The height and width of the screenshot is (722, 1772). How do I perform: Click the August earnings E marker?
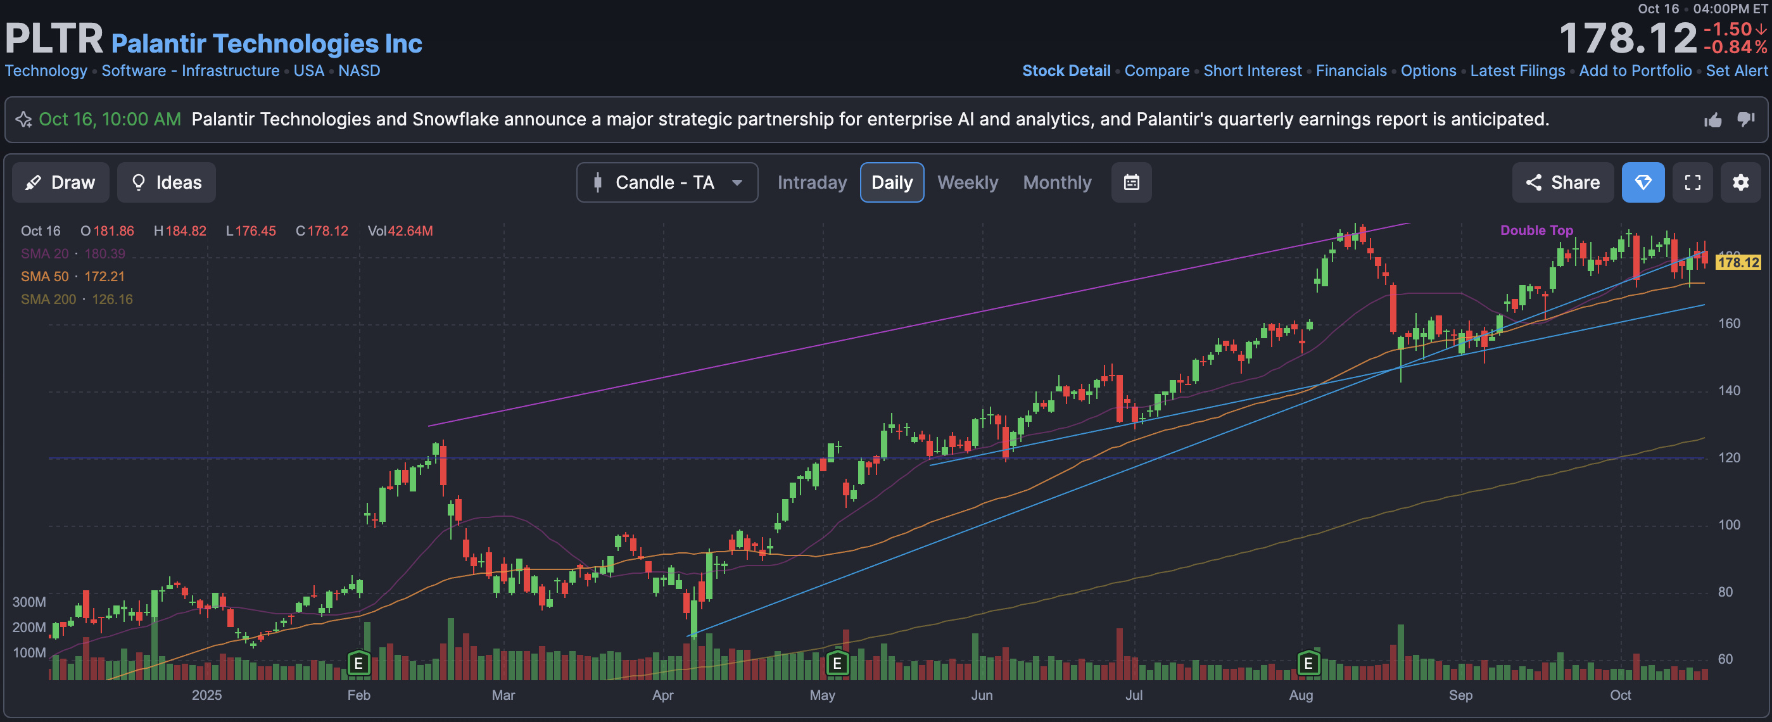pos(1308,663)
